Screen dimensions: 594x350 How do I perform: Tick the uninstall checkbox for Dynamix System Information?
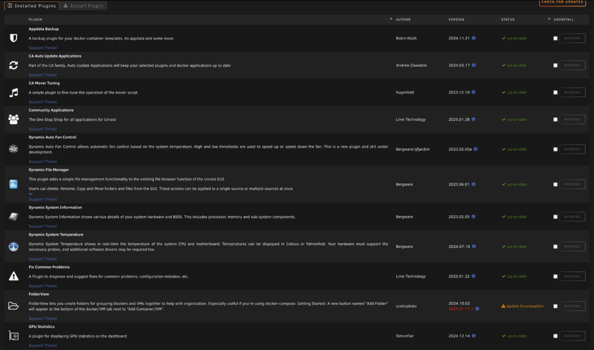point(555,217)
